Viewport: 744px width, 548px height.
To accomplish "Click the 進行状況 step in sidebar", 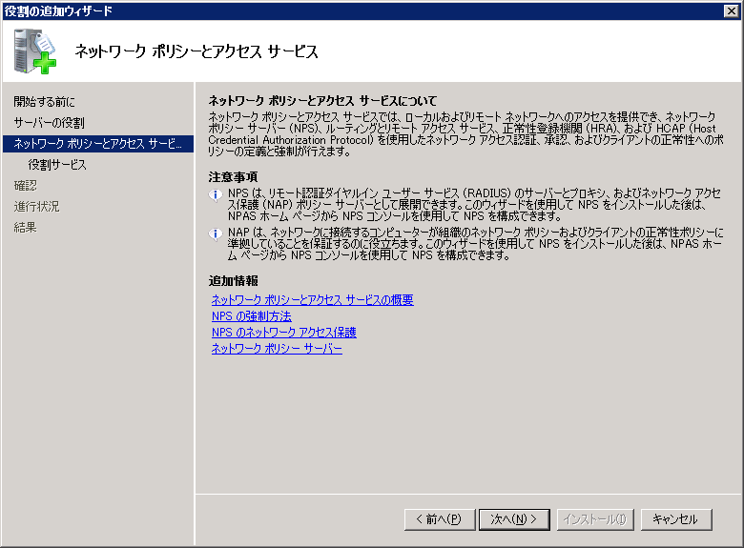I will pos(36,206).
